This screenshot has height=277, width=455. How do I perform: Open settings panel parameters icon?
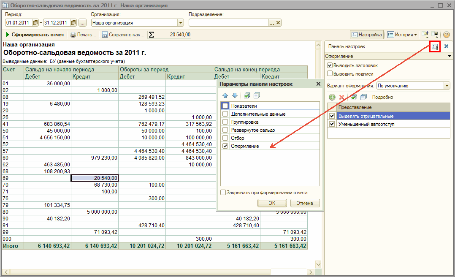click(435, 46)
